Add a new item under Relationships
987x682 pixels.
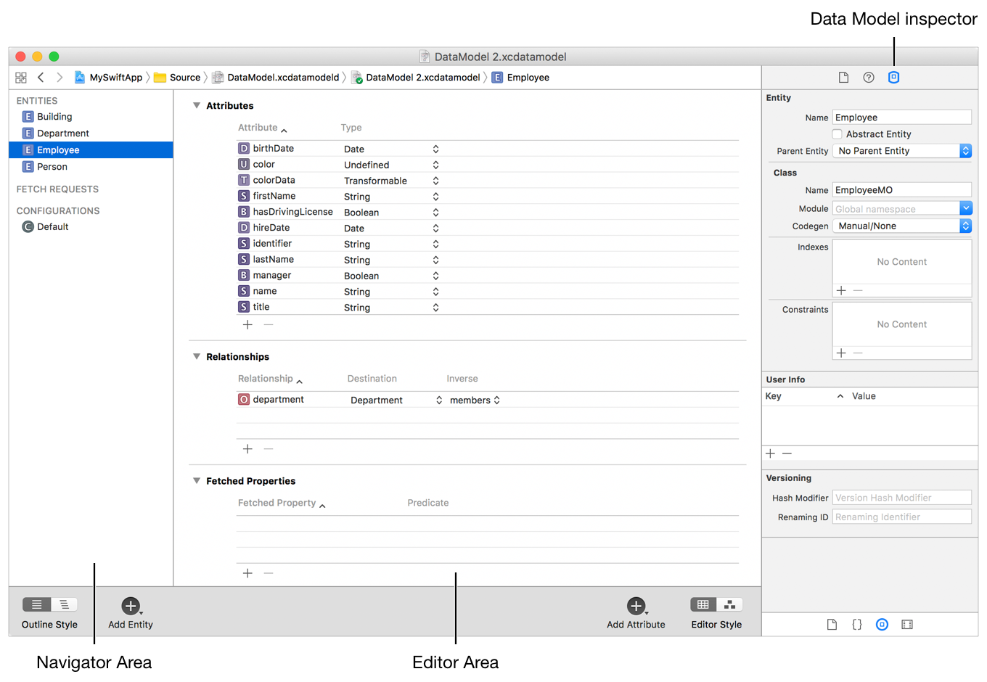247,449
